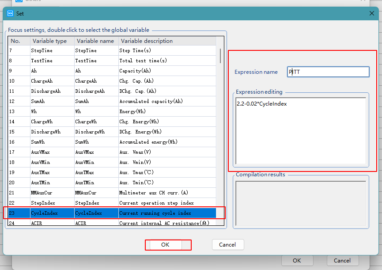Click the background window's OK button
The width and height of the screenshot is (382, 270).
click(x=297, y=260)
